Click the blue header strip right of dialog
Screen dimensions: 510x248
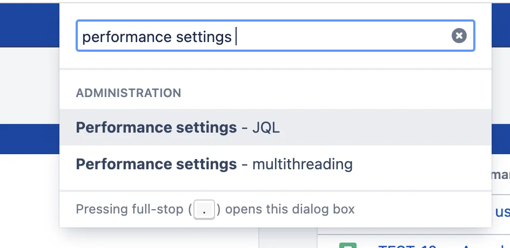tap(501, 25)
